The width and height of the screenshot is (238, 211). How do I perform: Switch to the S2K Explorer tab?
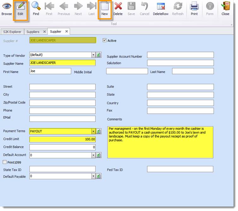[x=12, y=32]
